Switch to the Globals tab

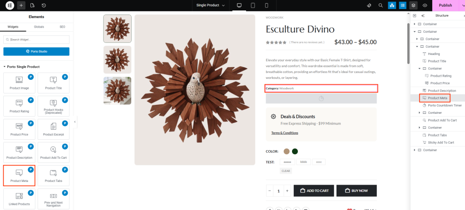(x=39, y=27)
